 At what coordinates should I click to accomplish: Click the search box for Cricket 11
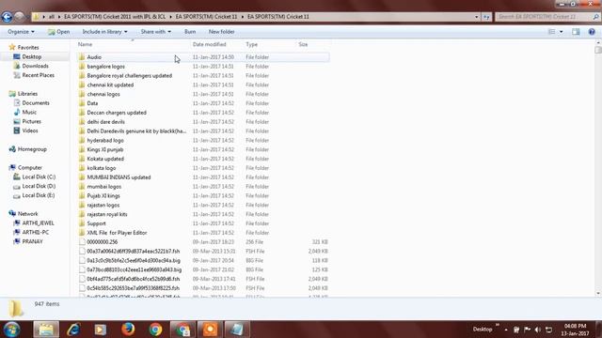click(543, 17)
